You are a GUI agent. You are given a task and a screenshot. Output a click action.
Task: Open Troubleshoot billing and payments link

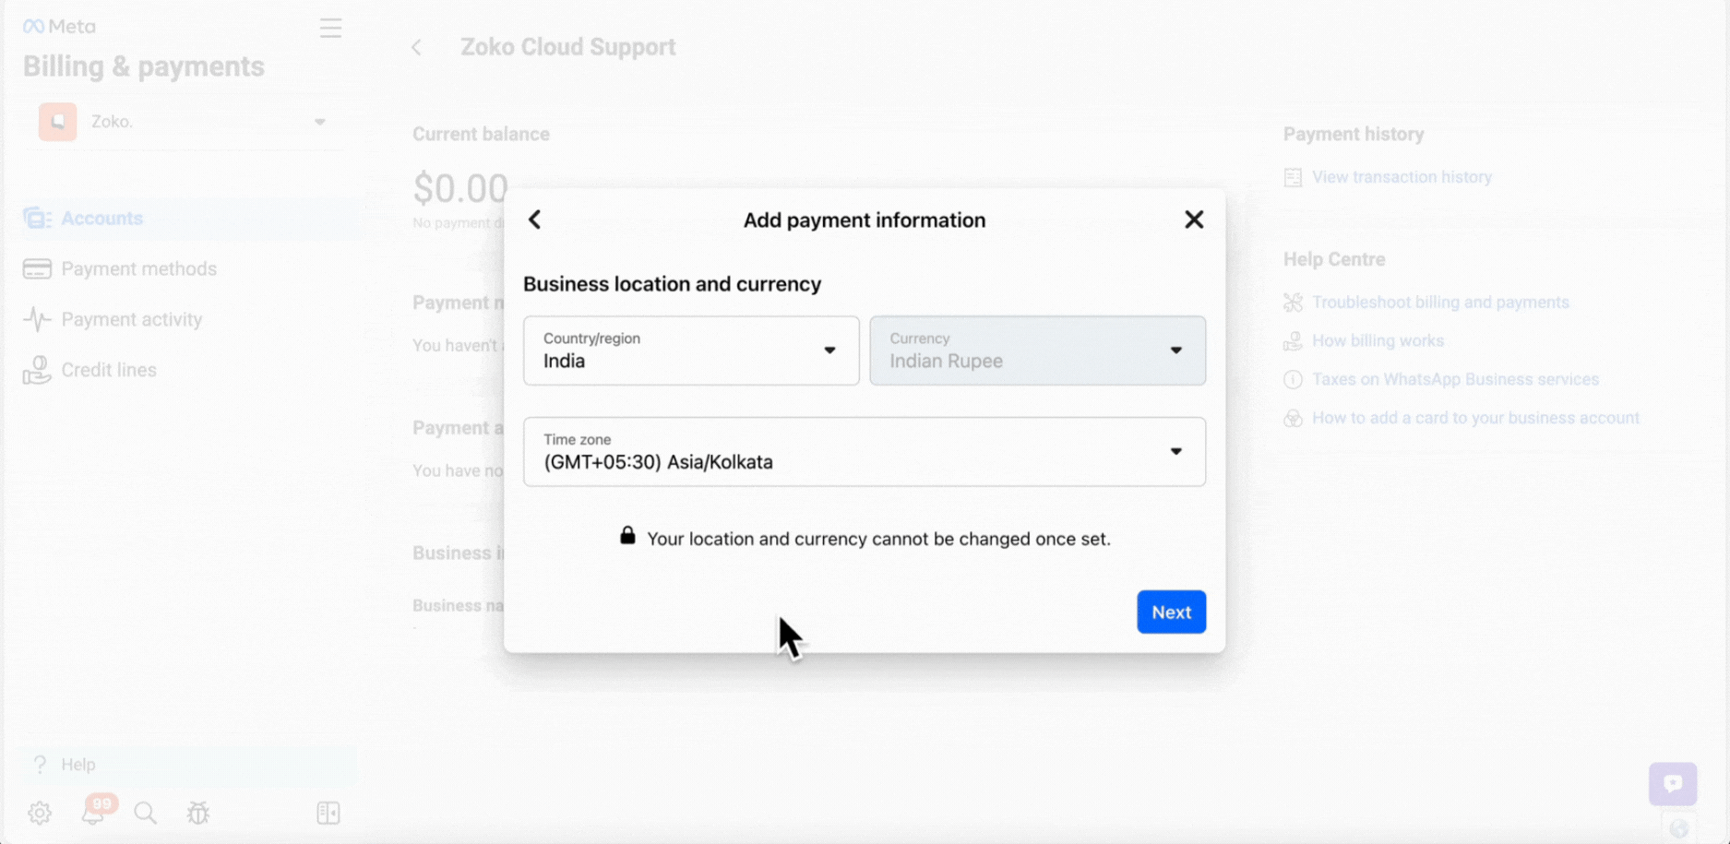(1440, 302)
